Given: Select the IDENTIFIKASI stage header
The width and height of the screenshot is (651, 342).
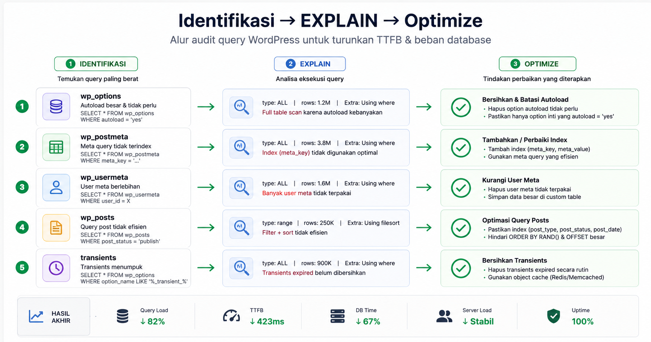Looking at the screenshot, I should tap(96, 64).
